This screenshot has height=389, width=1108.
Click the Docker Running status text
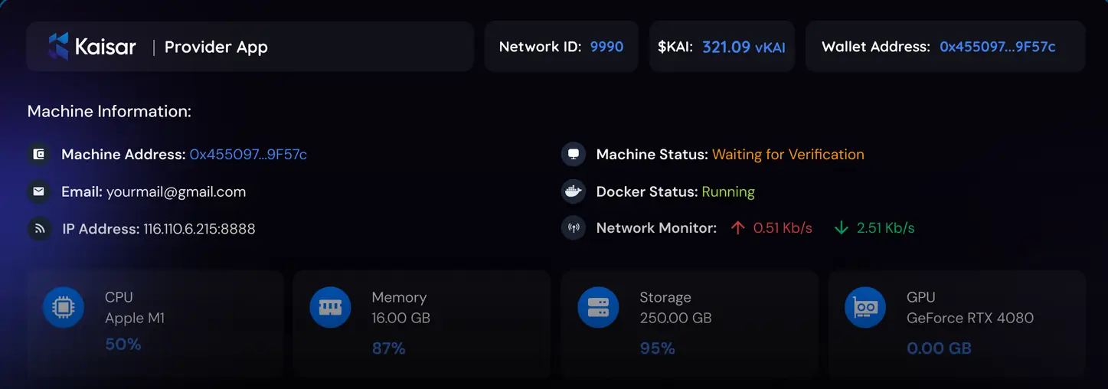point(727,191)
